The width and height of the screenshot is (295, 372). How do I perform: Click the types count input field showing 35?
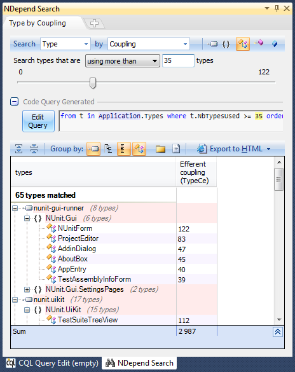[178, 61]
